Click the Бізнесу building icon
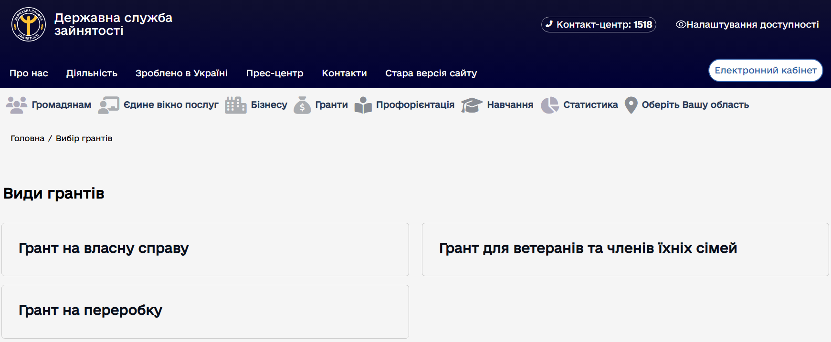This screenshot has height=342, width=831. 235,105
